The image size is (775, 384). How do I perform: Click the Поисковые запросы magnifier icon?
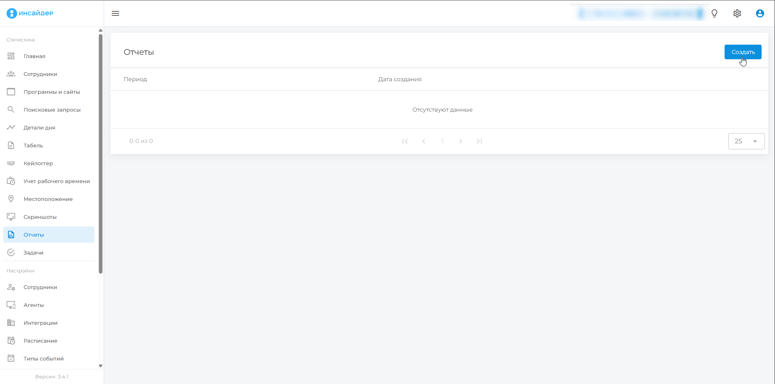click(11, 110)
